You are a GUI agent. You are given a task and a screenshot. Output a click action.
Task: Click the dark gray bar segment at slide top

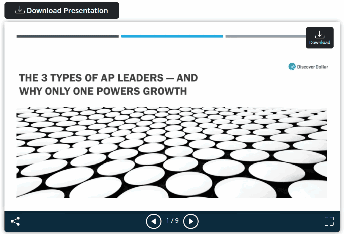point(68,36)
